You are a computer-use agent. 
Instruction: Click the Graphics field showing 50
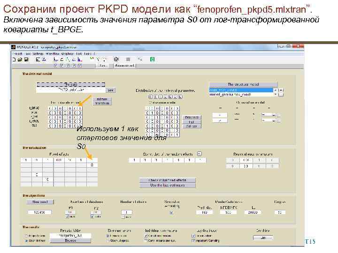point(280,212)
